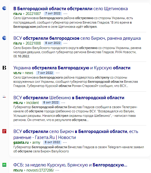Screen dimensions: 151x173
Task: Click the 'news' breadcrumb after vz.ru
Action: pos(29,73)
